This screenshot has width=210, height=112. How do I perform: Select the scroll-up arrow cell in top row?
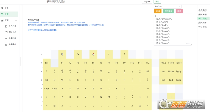point(124,54)
